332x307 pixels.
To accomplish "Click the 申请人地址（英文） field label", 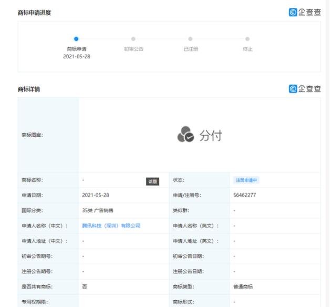I will tap(195, 241).
